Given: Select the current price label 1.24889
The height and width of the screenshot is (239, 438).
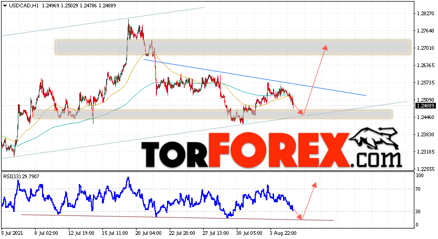Looking at the screenshot, I should tap(426, 106).
